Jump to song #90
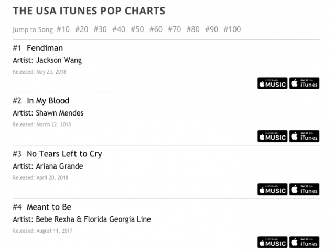The image size is (333, 251). coord(211,29)
